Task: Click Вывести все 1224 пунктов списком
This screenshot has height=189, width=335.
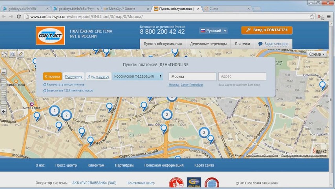Action: pyautogui.click(x=70, y=91)
